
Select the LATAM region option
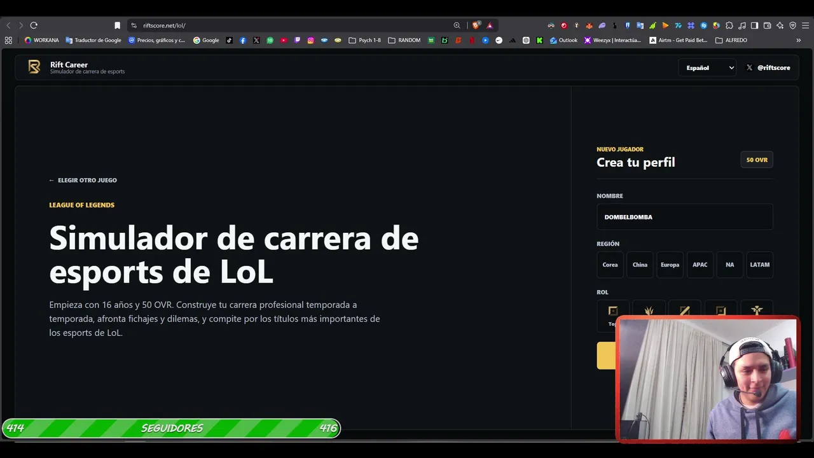tap(759, 265)
